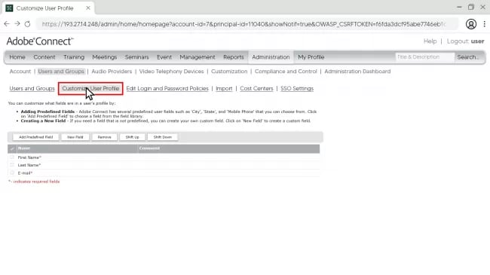490x275 pixels.
Task: Close the Customize User Profile tab
Action: [x=88, y=8]
